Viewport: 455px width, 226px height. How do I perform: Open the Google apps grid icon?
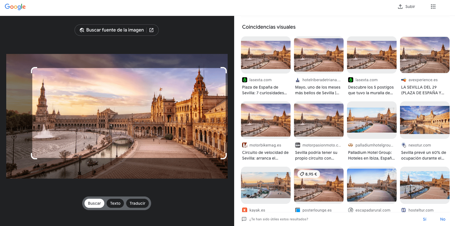(433, 7)
